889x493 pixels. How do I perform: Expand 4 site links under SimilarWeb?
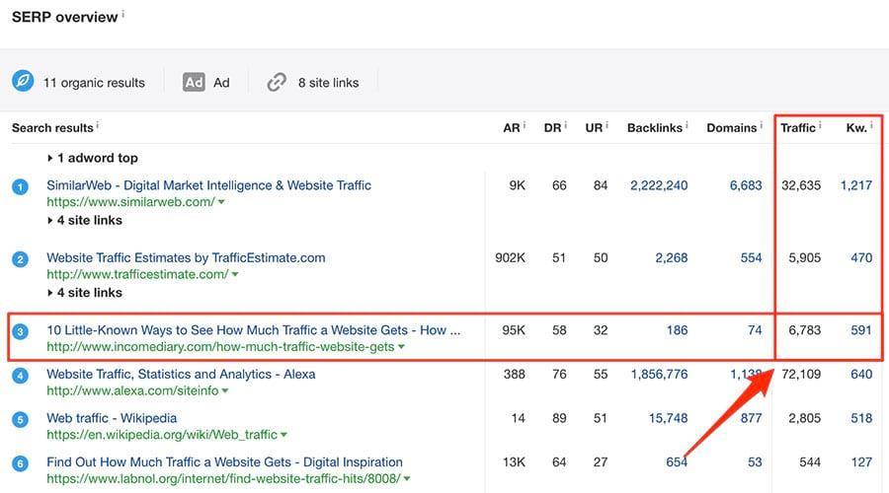tap(85, 220)
